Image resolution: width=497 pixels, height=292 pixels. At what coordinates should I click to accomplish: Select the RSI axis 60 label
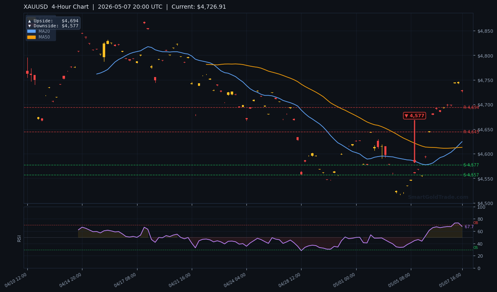click(x=480, y=232)
